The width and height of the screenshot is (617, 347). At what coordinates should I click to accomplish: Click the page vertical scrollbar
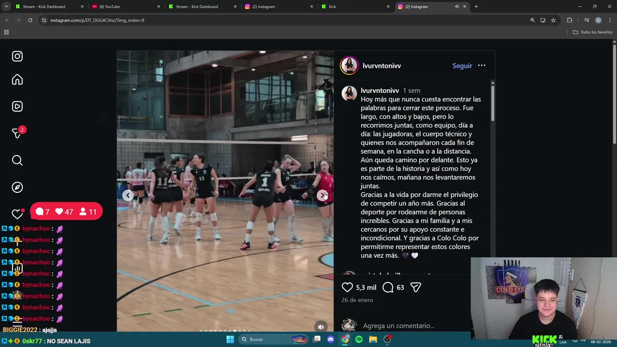(x=614, y=94)
